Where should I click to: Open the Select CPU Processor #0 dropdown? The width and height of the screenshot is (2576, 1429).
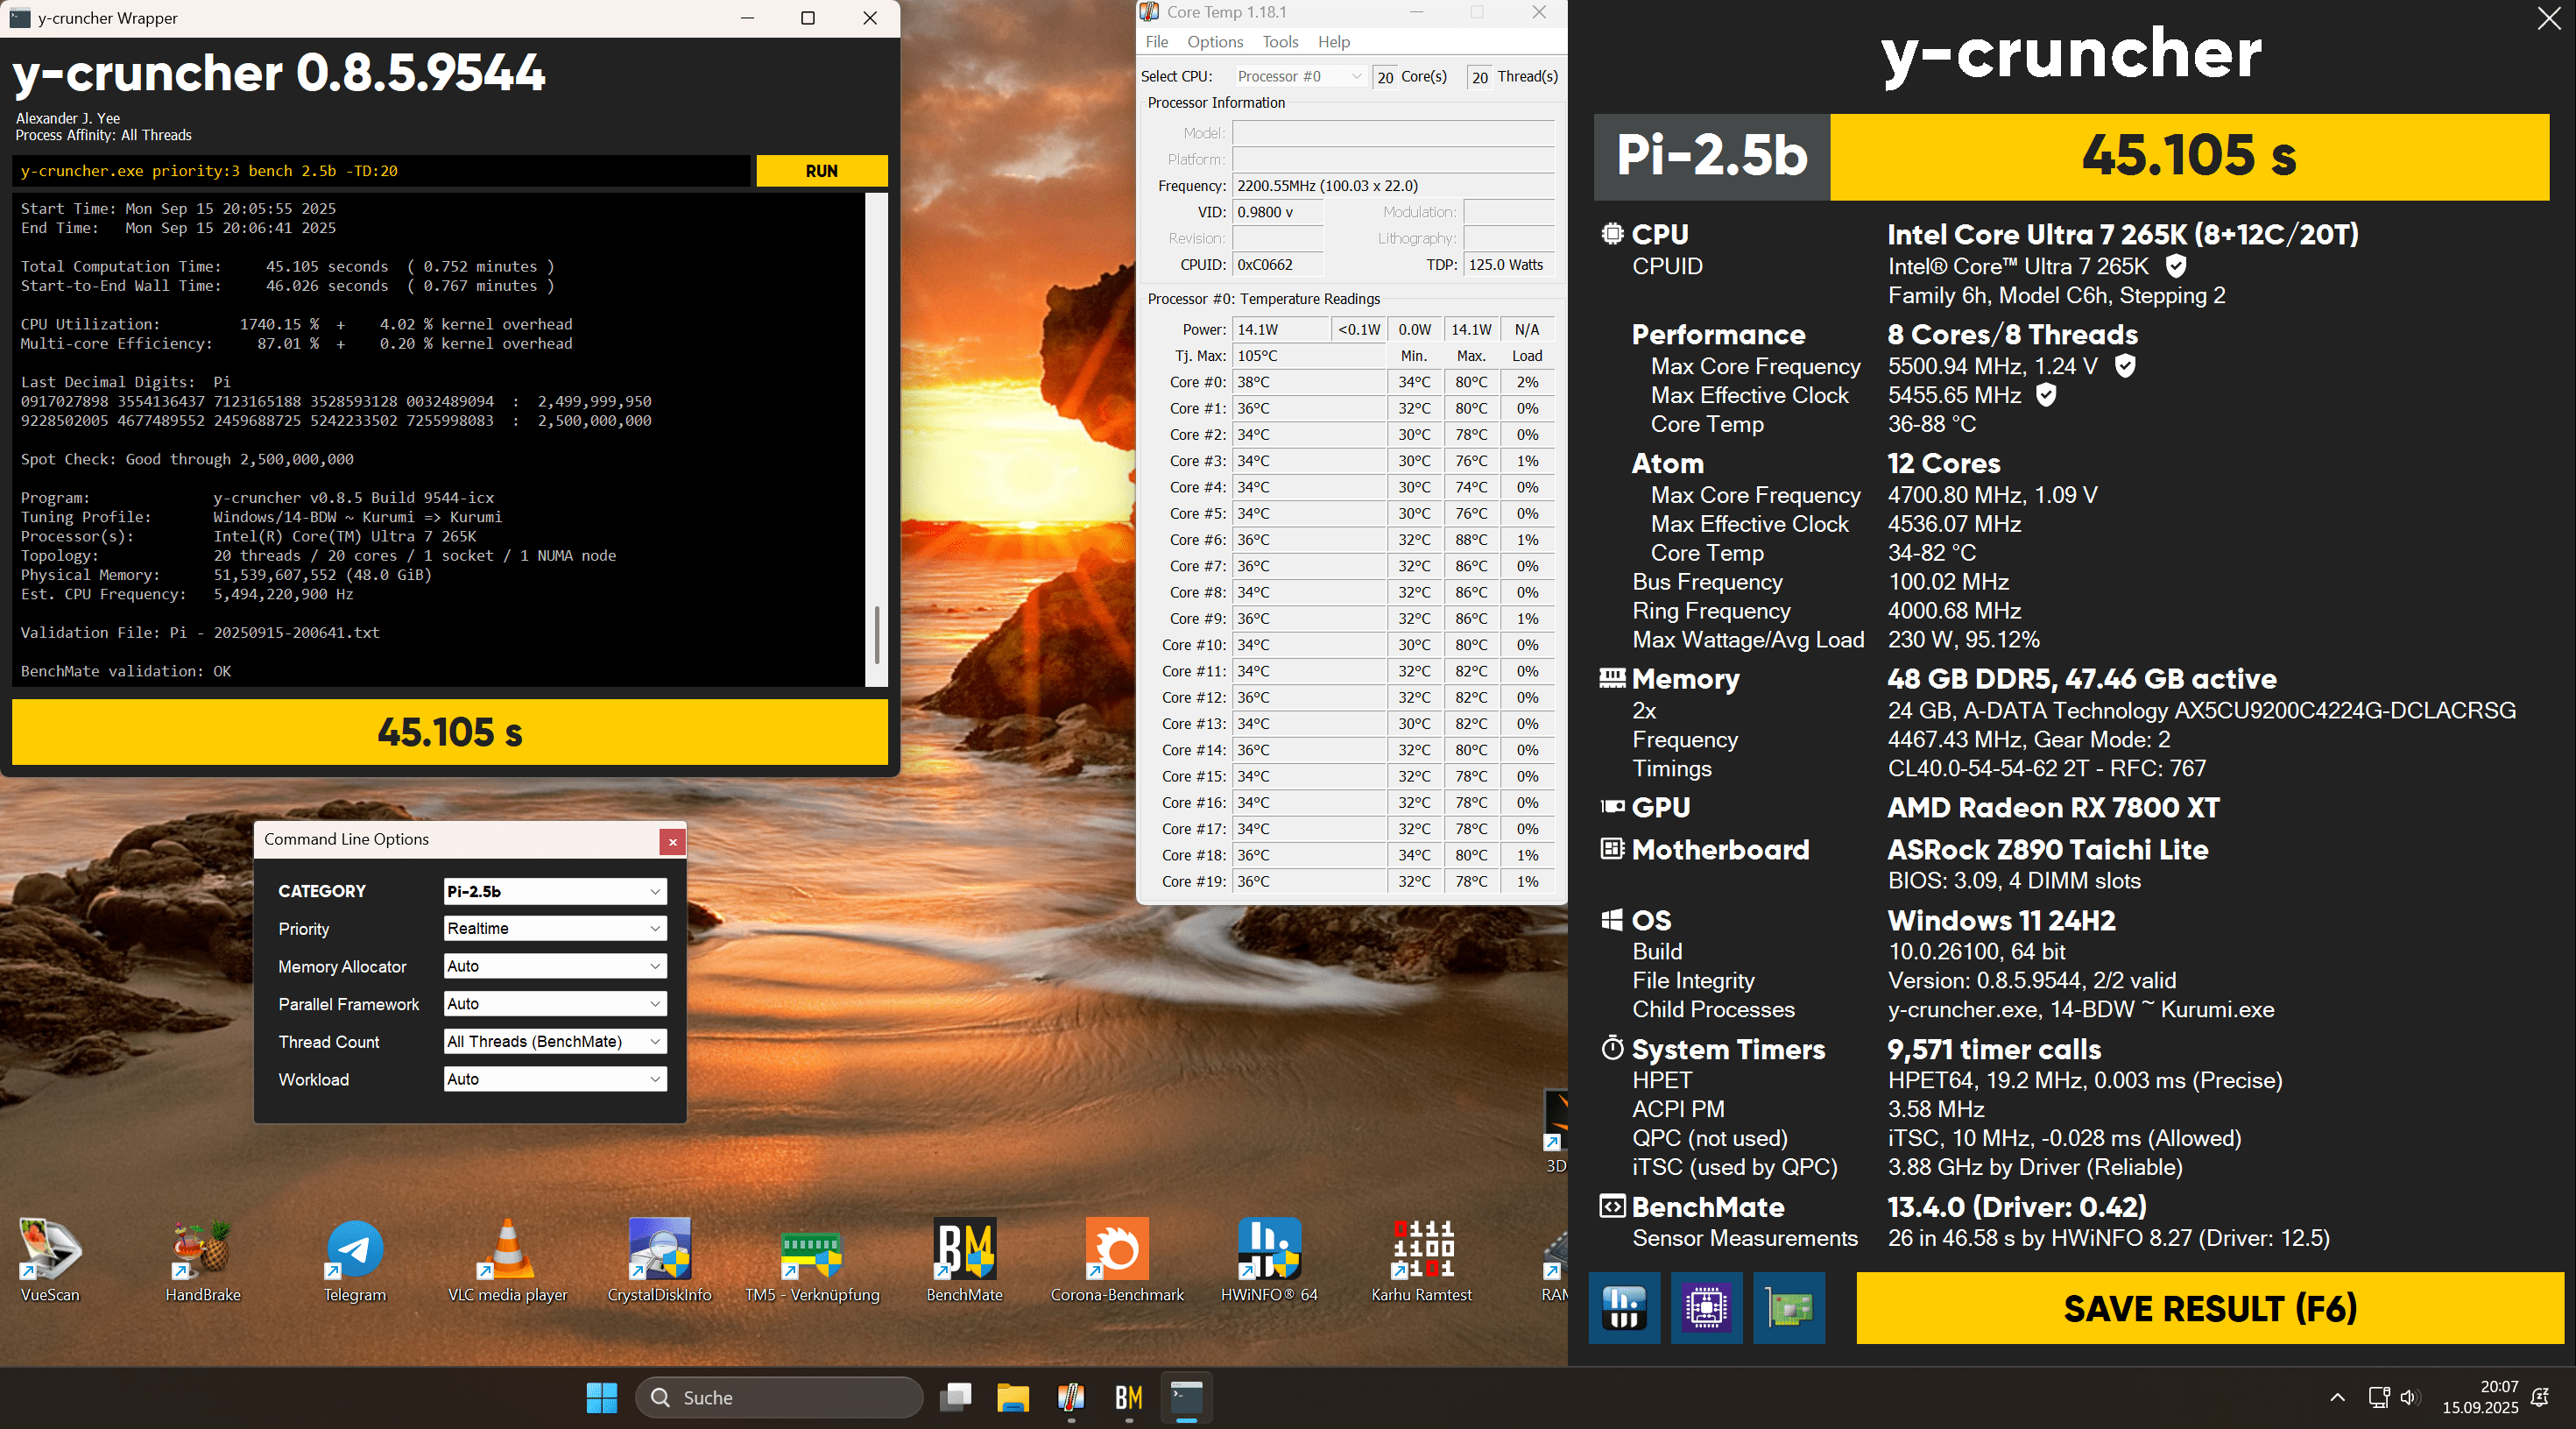point(1298,76)
